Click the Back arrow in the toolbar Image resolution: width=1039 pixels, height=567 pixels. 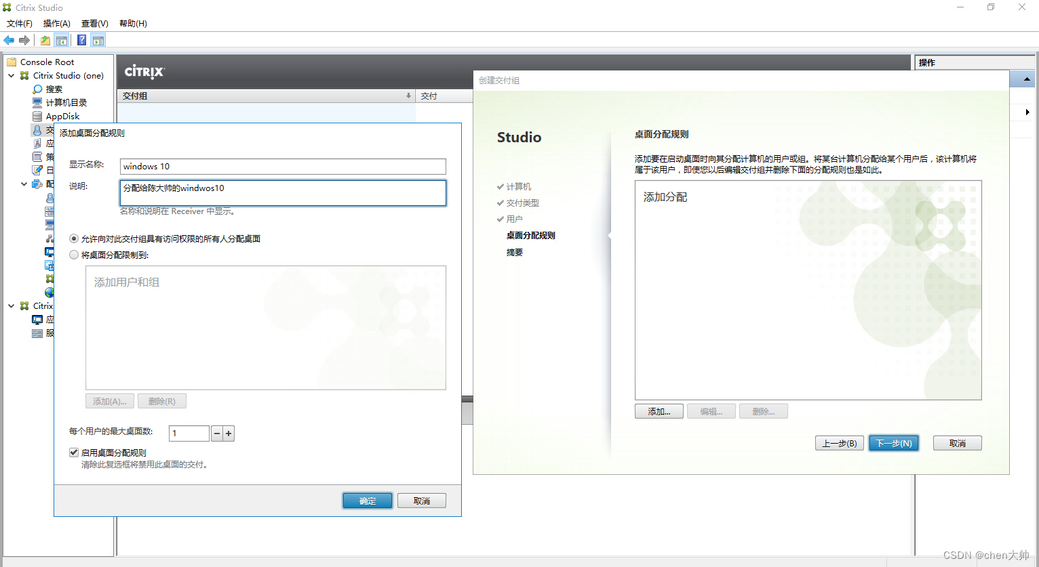(x=9, y=41)
